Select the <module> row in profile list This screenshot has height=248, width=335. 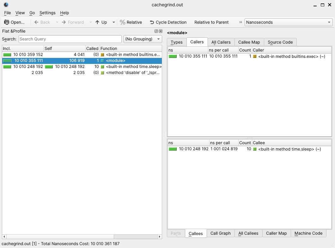tap(82, 60)
